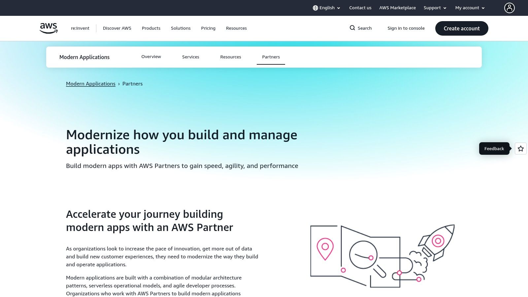528x297 pixels.
Task: Open Sign in to console
Action: (406, 28)
